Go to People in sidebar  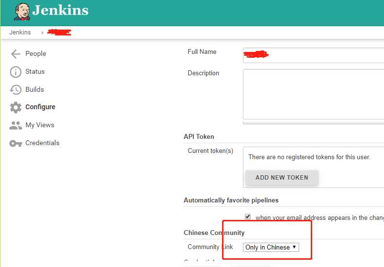click(36, 53)
